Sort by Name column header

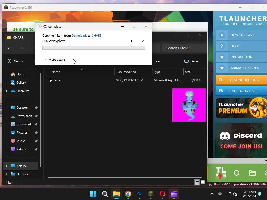click(x=56, y=72)
